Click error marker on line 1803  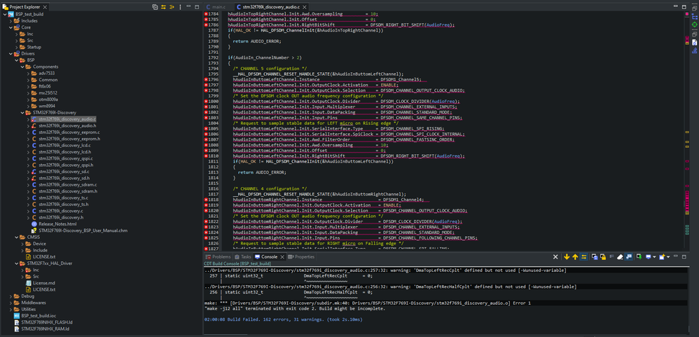(x=207, y=118)
